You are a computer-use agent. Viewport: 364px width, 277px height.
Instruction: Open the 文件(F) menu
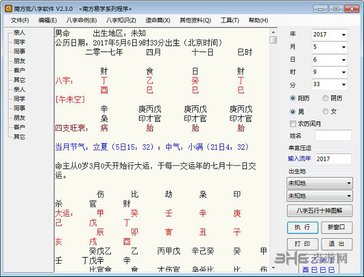pos(20,21)
